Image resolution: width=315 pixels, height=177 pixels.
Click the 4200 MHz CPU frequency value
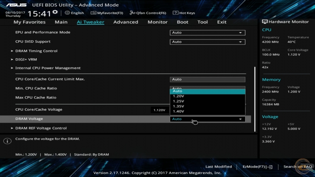(270, 42)
